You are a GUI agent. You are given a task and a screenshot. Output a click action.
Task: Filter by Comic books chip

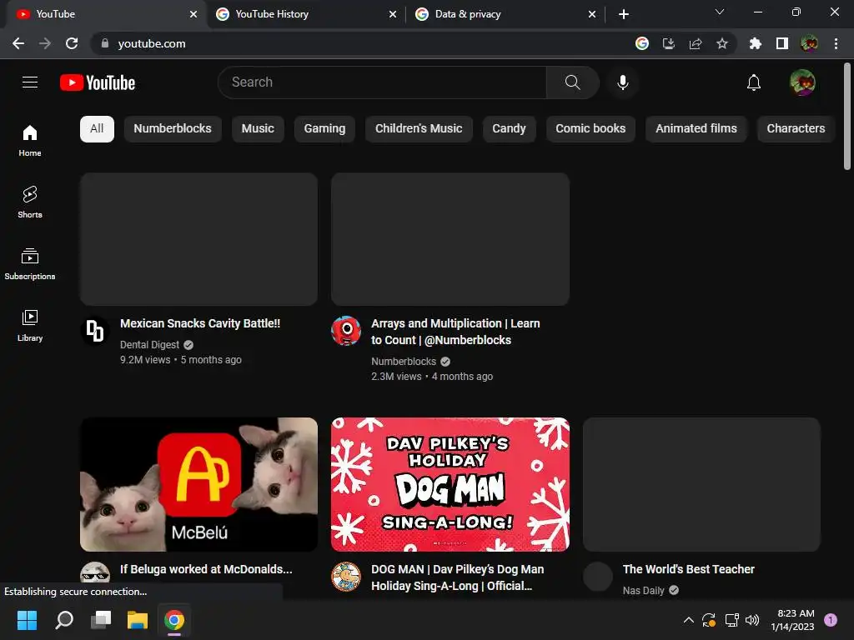[590, 129]
